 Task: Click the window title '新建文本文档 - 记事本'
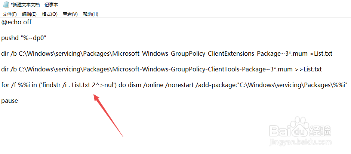click(x=34, y=5)
